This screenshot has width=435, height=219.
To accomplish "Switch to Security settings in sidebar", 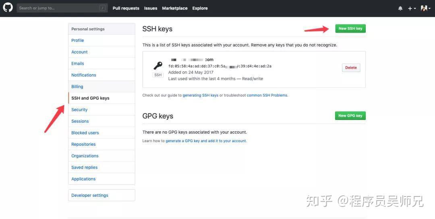I will tap(79, 109).
